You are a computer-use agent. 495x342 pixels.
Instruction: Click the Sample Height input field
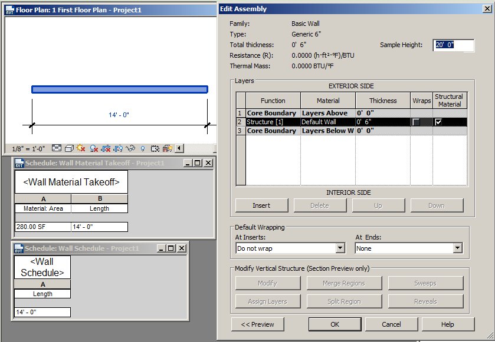(454, 45)
